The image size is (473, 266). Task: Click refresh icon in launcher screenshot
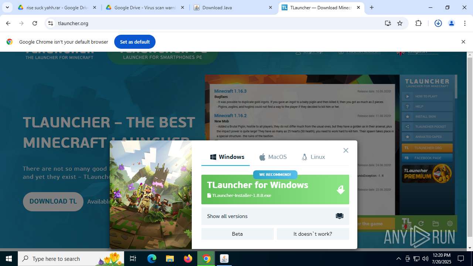(421, 224)
